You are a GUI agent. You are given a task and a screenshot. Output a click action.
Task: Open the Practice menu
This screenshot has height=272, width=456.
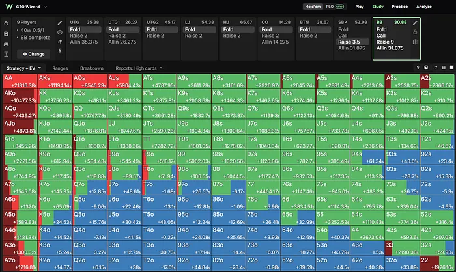coord(399,7)
